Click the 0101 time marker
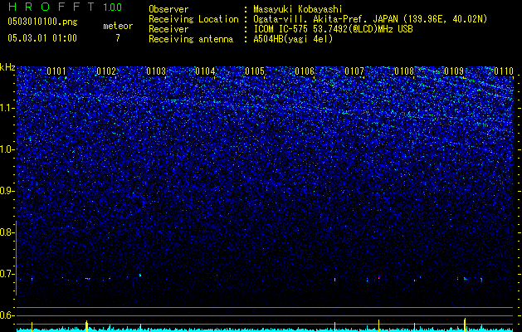The width and height of the screenshot is (522, 332). (x=56, y=71)
